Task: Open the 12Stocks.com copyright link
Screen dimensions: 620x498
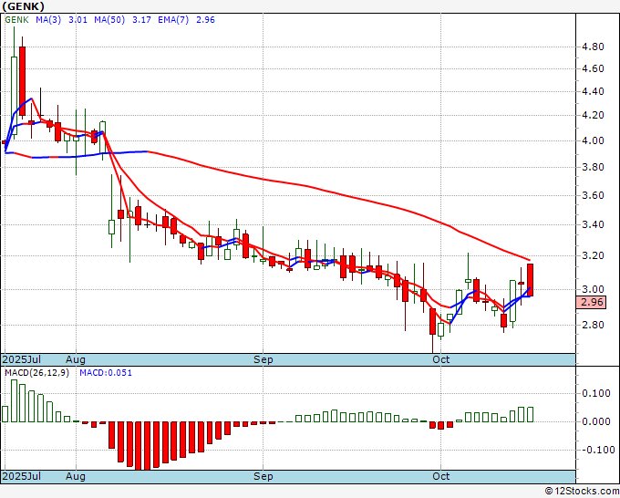Action: point(582,492)
